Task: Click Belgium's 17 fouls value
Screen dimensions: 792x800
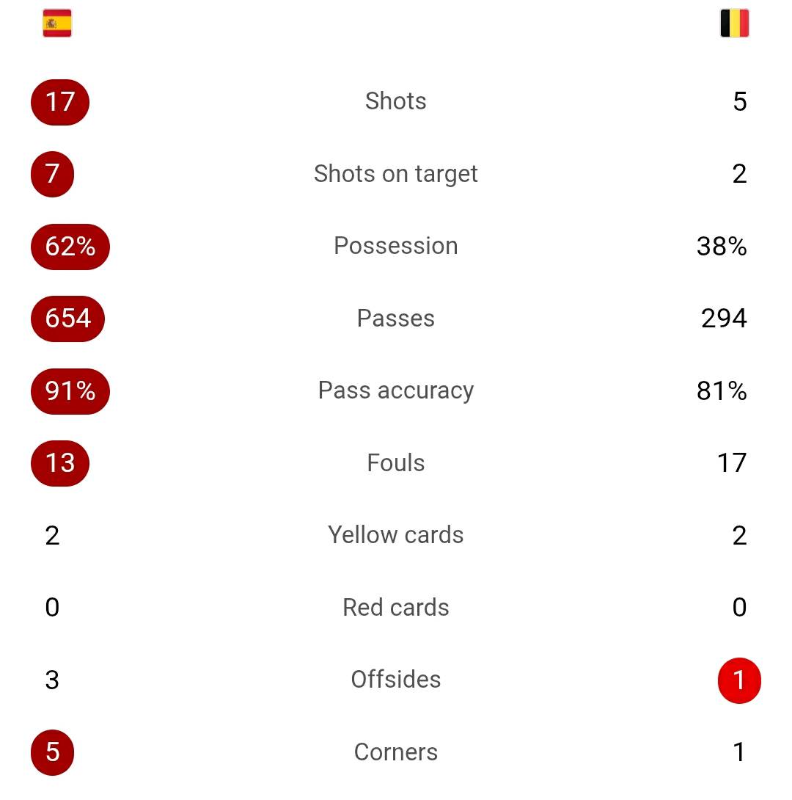Action: pyautogui.click(x=733, y=463)
